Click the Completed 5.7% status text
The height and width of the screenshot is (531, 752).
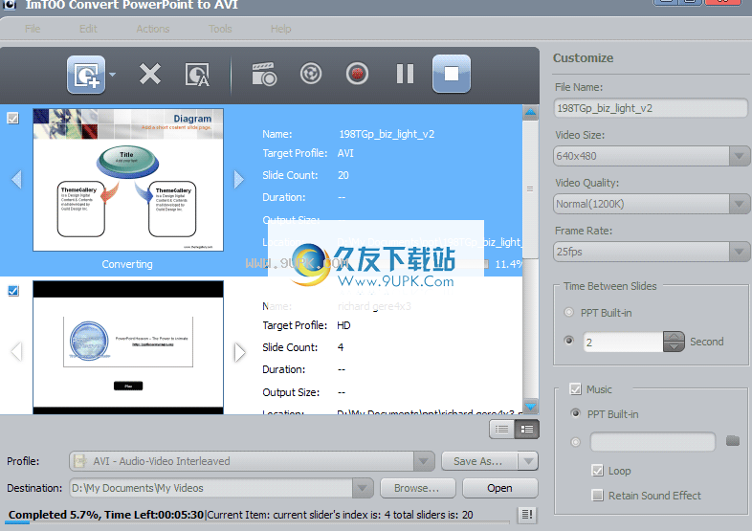click(x=106, y=515)
